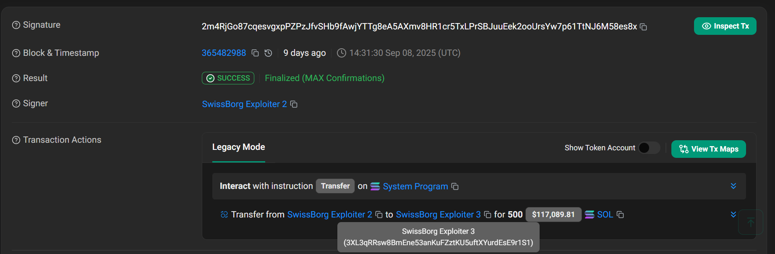Screen dimensions: 775x254
Task: Click the '9 days ago' text
Action: click(305, 53)
